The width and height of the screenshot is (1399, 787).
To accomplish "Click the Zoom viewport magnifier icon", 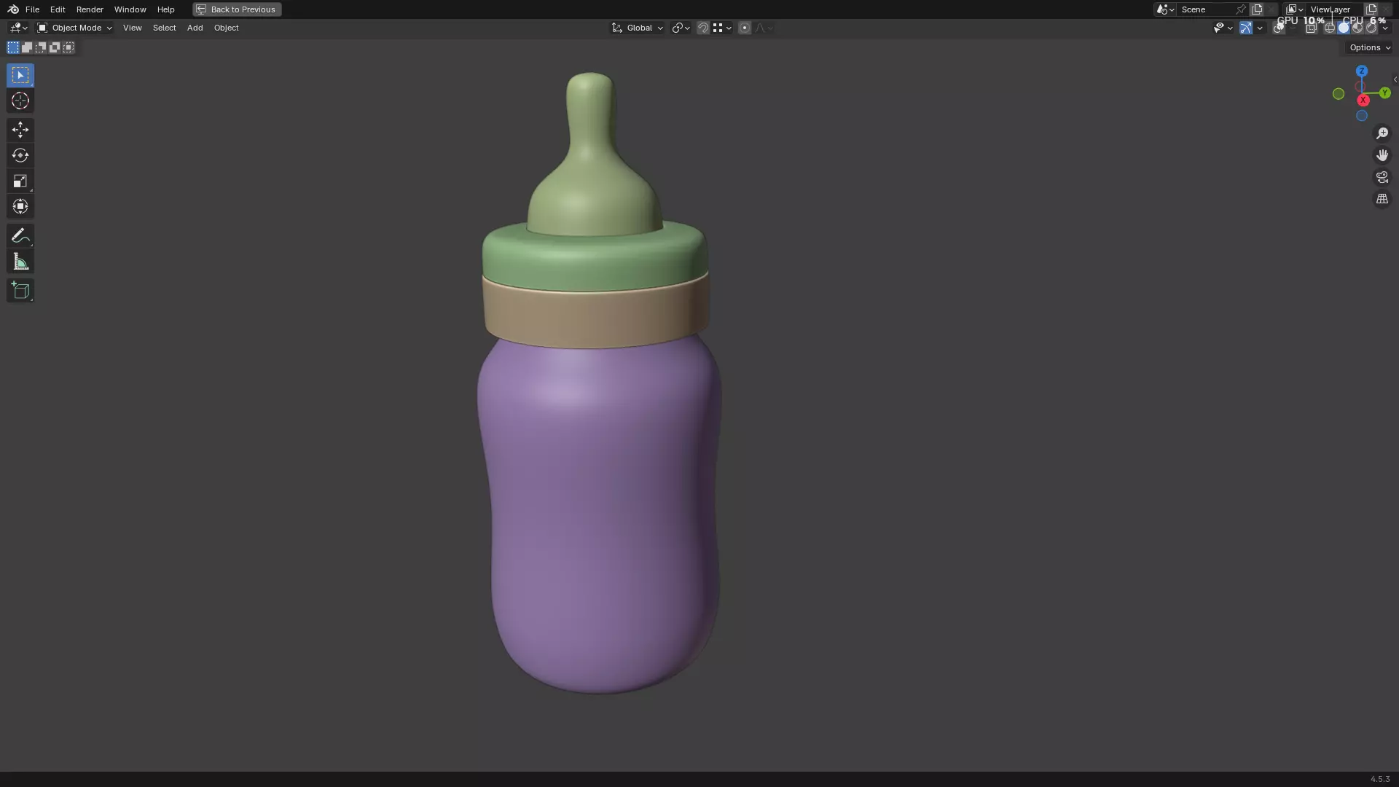I will coord(1382,133).
